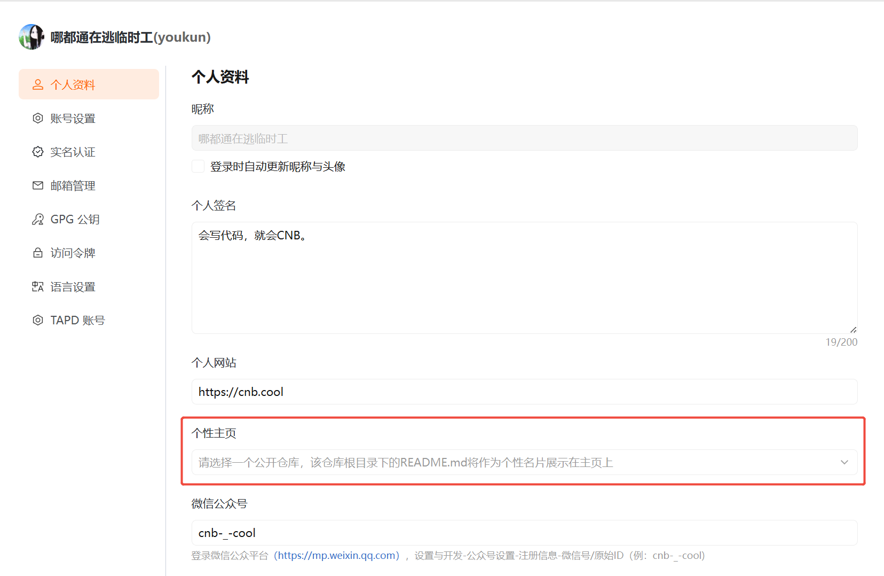Click inside the 微信公众号 input field
Screen dimensions: 884x576
(x=524, y=533)
